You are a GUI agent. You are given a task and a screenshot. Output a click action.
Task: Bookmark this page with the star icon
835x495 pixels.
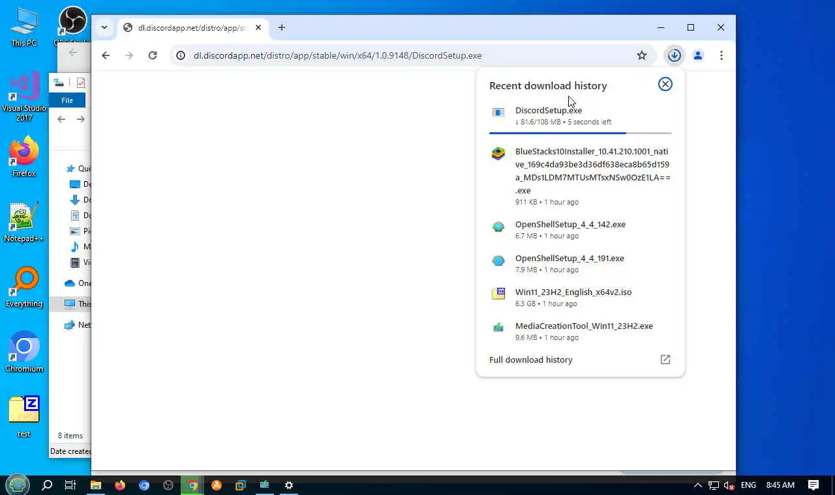pyautogui.click(x=642, y=55)
